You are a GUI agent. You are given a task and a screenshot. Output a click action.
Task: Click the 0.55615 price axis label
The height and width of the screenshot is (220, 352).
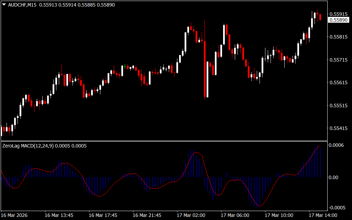point(338,82)
